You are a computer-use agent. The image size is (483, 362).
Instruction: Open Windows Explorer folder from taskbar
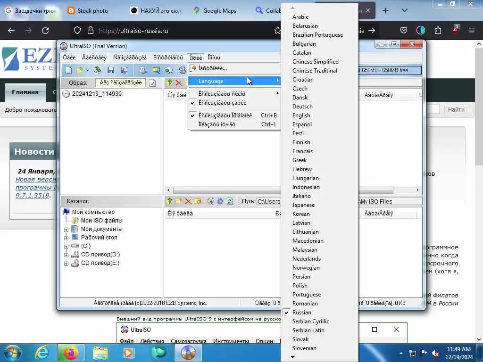click(x=100, y=353)
